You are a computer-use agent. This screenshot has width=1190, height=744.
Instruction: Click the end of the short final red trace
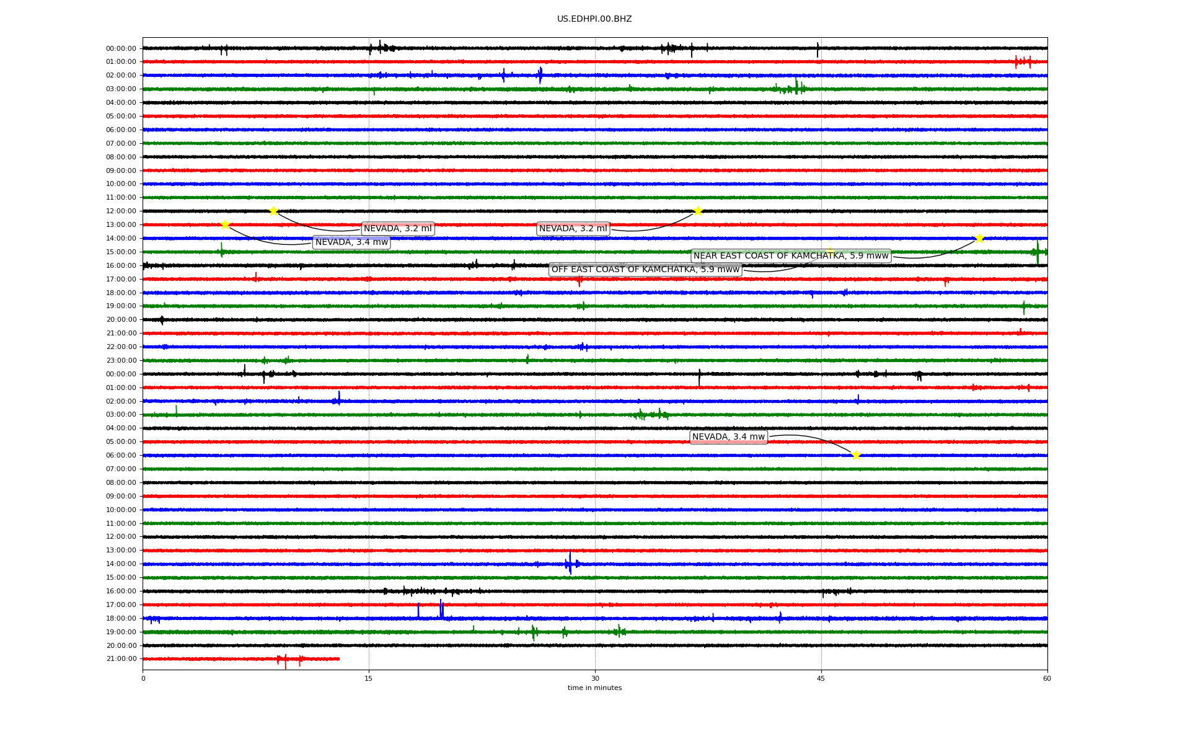338,658
